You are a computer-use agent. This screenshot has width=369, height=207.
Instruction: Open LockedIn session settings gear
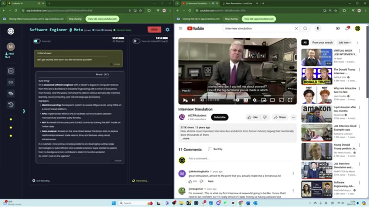167,29
